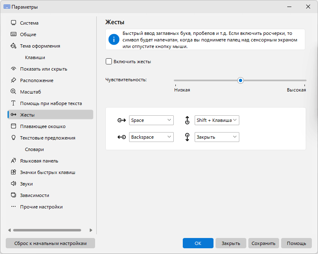Click the swipe-up gesture icon
Screen dimensions: 318x254
[187, 120]
